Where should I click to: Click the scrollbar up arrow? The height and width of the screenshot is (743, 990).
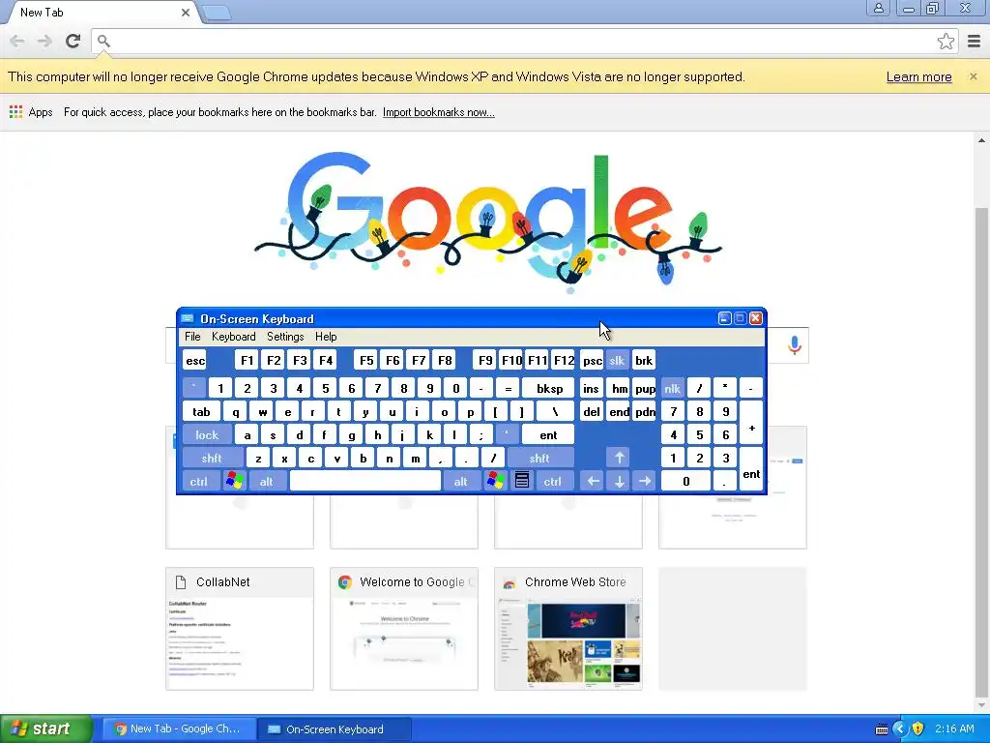[x=981, y=140]
